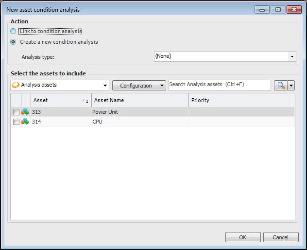Sort by the Priority column header
This screenshot has height=250, width=307.
point(242,100)
